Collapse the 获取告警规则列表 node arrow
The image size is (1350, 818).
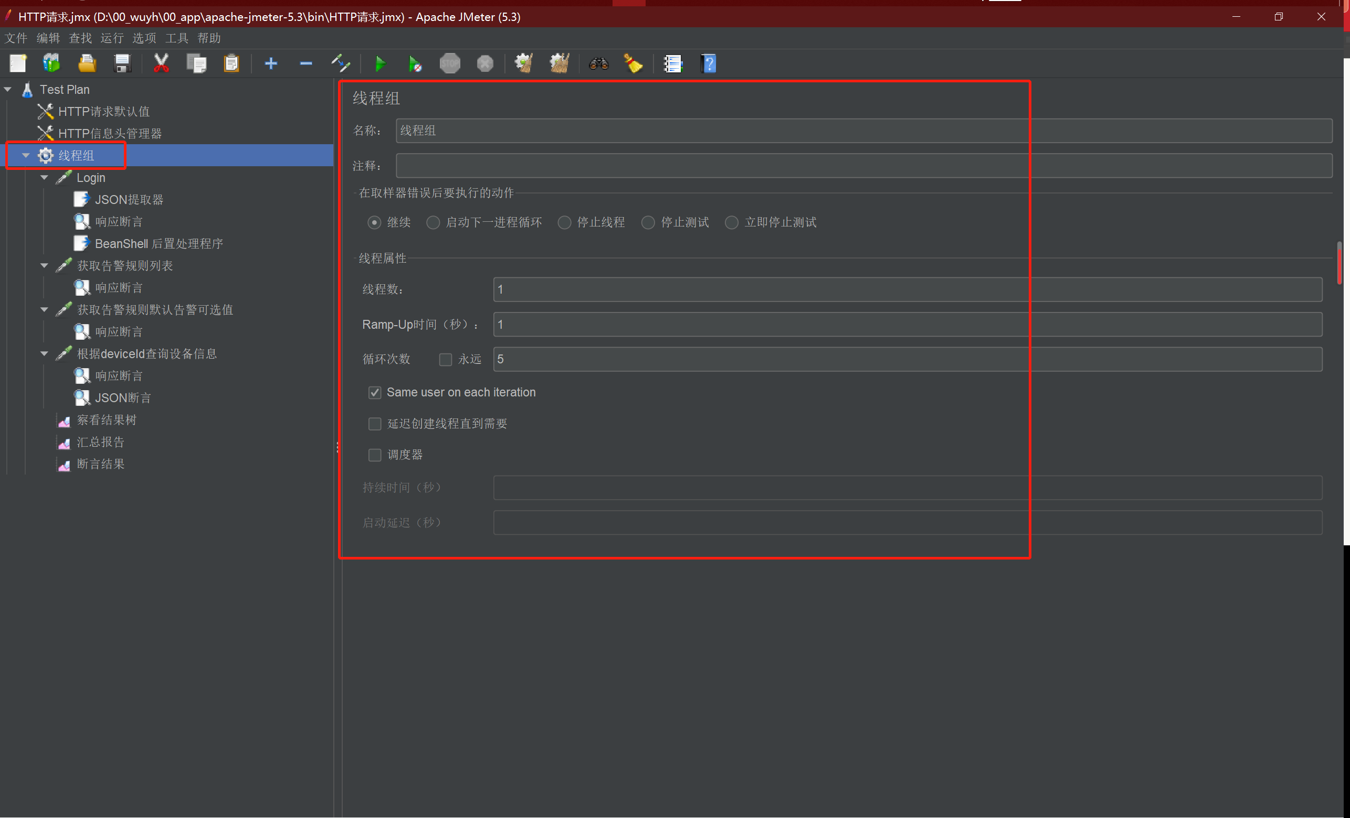pyautogui.click(x=45, y=265)
